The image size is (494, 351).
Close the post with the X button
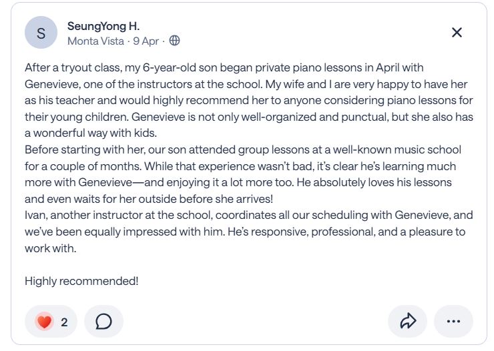pyautogui.click(x=457, y=33)
